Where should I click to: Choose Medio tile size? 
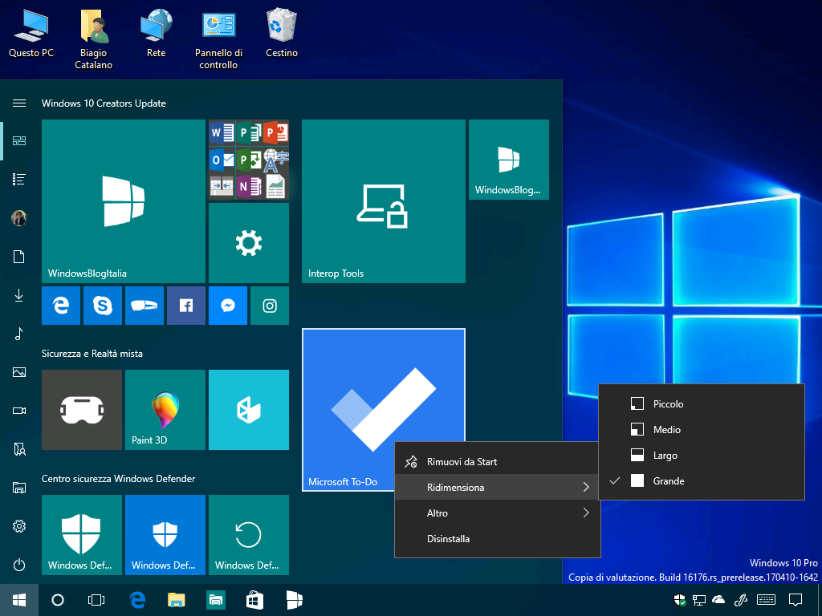pos(702,430)
